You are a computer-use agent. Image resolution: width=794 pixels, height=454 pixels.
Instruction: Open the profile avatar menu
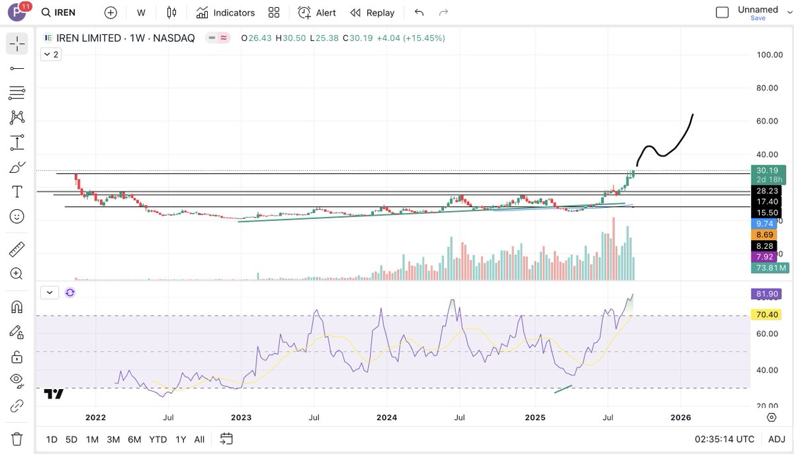[x=17, y=13]
